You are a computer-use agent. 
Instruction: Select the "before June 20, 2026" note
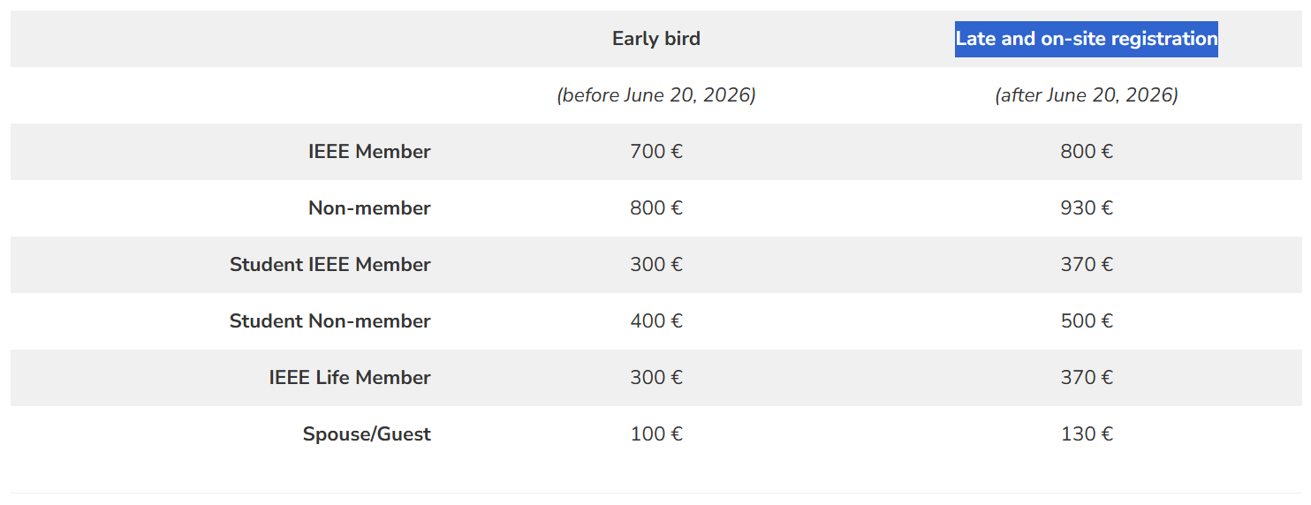pyautogui.click(x=655, y=95)
